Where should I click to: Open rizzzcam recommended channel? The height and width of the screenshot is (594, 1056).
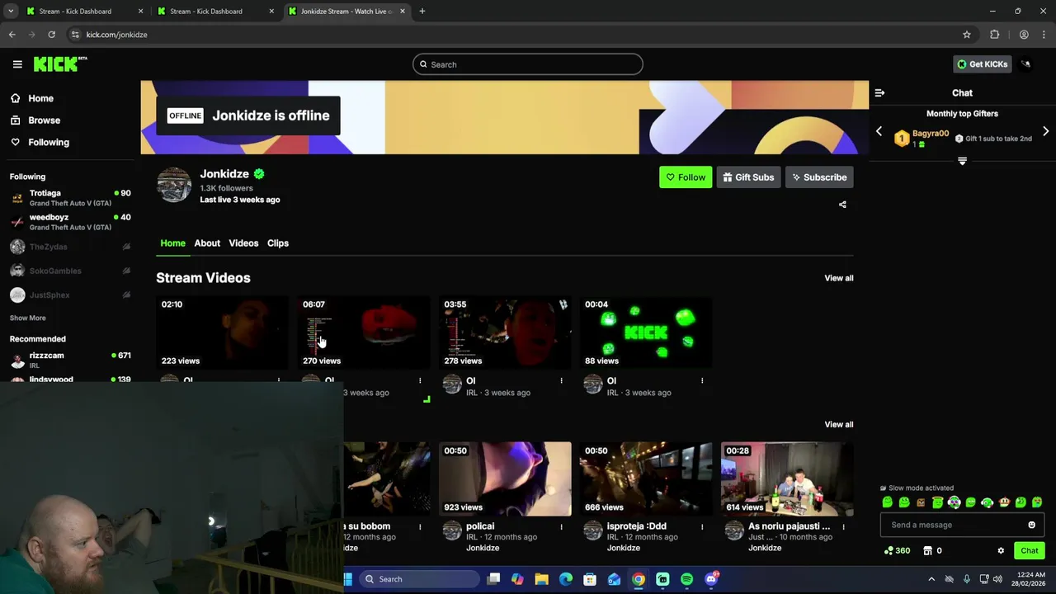pos(69,360)
